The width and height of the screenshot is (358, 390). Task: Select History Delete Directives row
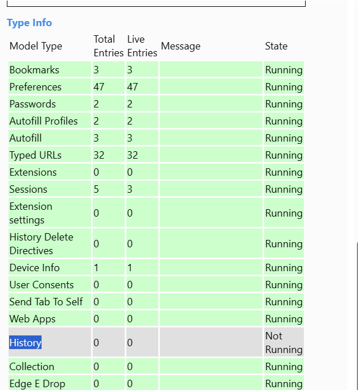pos(41,244)
